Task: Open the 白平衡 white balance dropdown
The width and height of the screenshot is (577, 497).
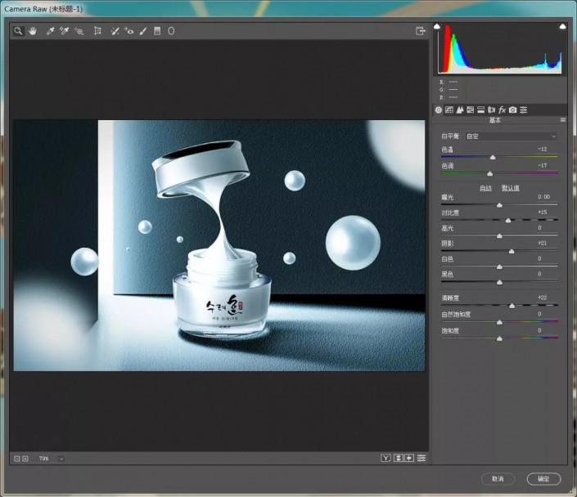Action: point(511,136)
